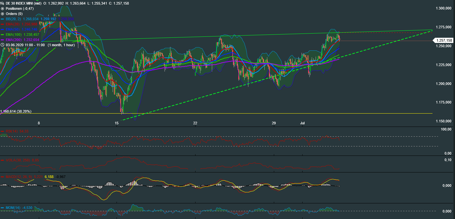Click the BB middle value 1.259,192

tap(49, 19)
